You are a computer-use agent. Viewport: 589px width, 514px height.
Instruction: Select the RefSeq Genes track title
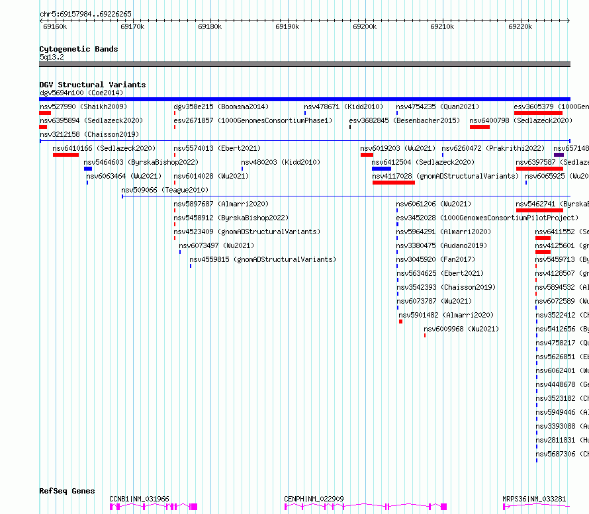[x=67, y=491]
